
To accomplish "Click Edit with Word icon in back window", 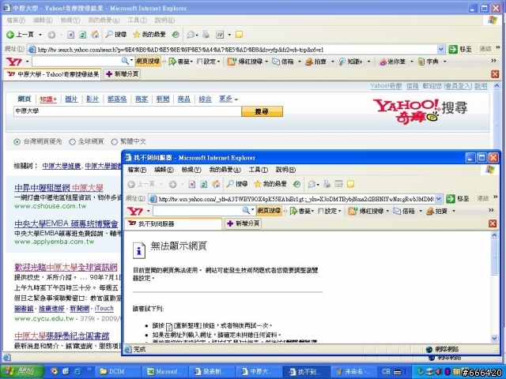I will pos(220,35).
